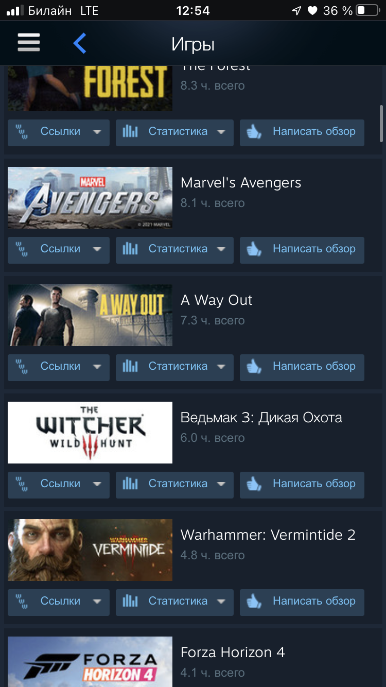Tap battery icon in status bar
The height and width of the screenshot is (687, 386).
[368, 10]
